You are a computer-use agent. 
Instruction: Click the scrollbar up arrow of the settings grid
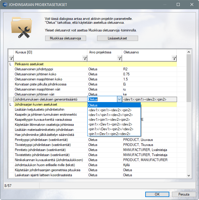[188, 52]
